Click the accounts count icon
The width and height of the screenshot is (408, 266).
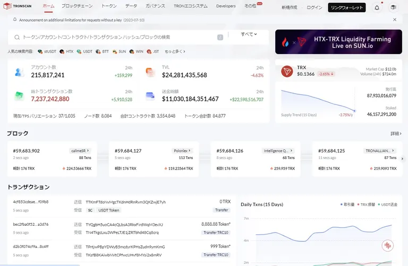(19, 72)
